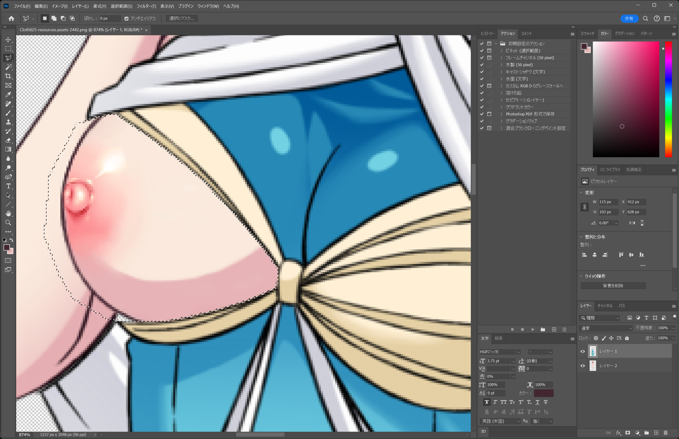Flip horizontally in Properties transform
Screen dimensions: 679x439
tap(632, 223)
